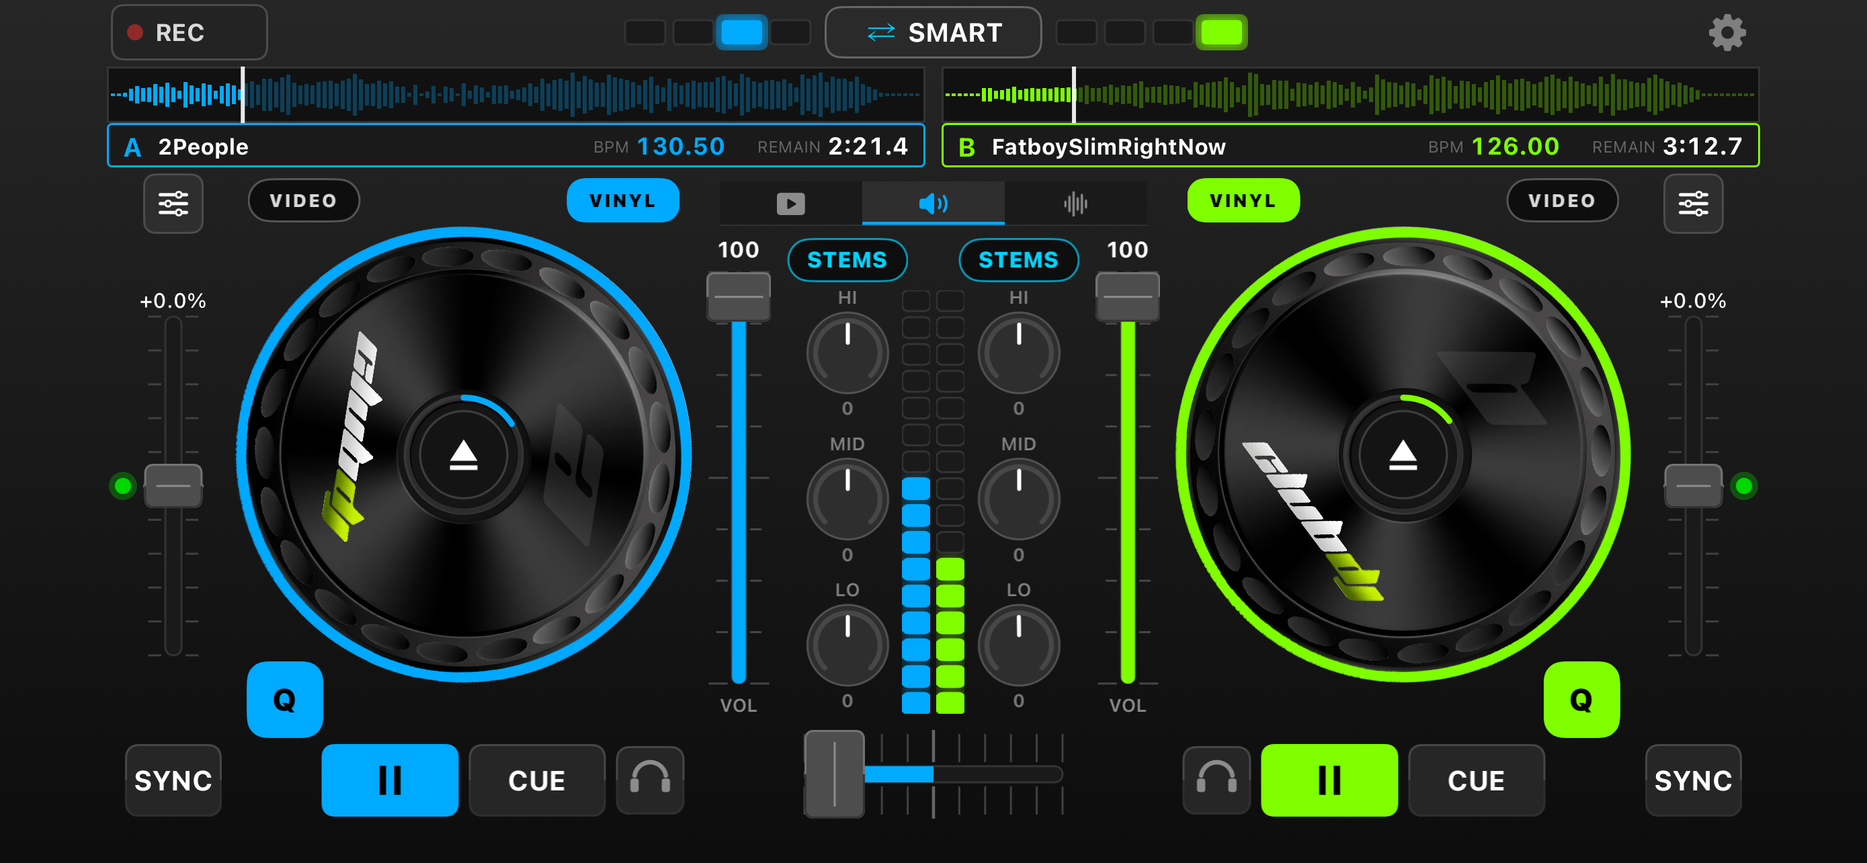This screenshot has width=1867, height=863.
Task: Open track title 2People on deck A
Action: (x=204, y=147)
